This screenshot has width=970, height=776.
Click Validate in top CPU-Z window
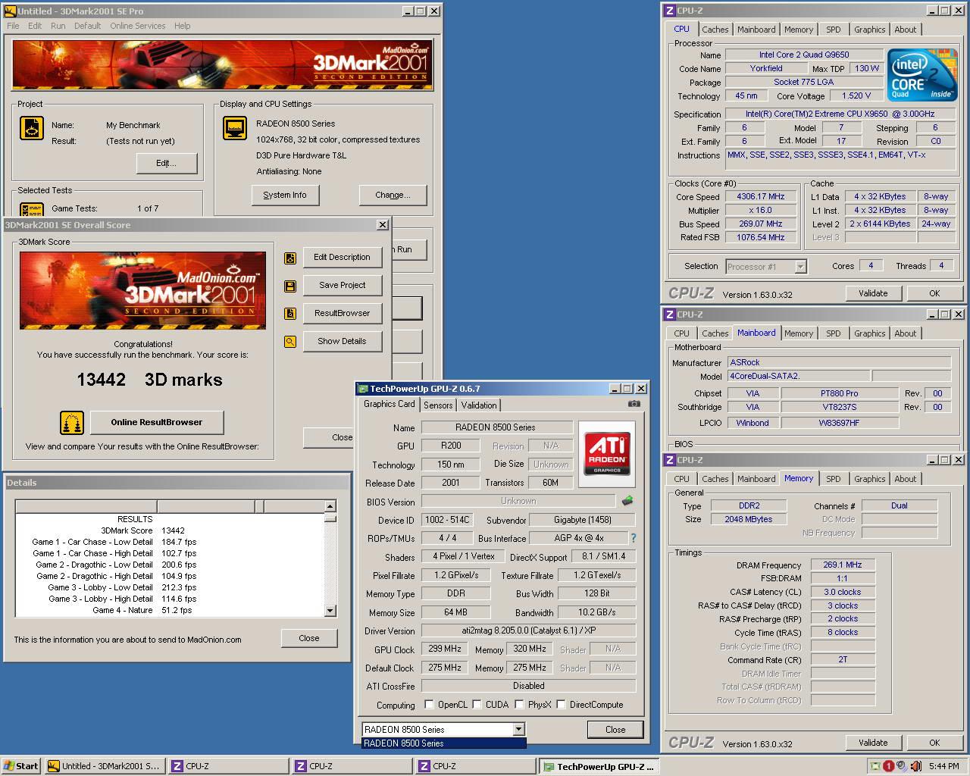873,293
